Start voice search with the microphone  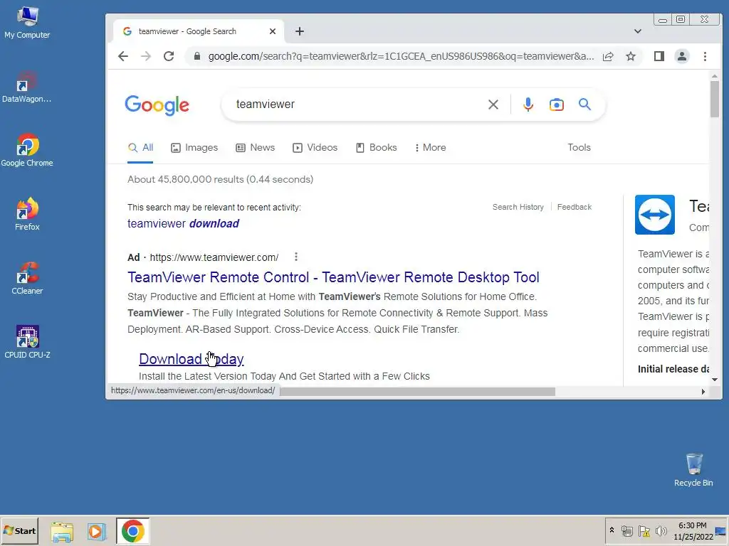(x=528, y=105)
